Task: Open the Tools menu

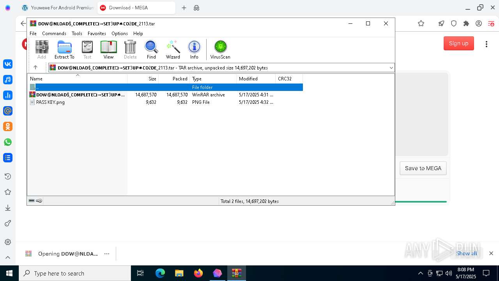Action: [x=77, y=34]
